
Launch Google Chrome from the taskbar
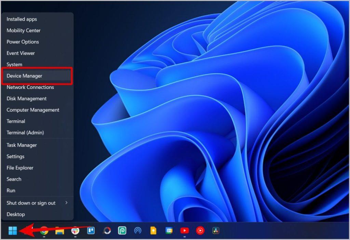(x=44, y=230)
